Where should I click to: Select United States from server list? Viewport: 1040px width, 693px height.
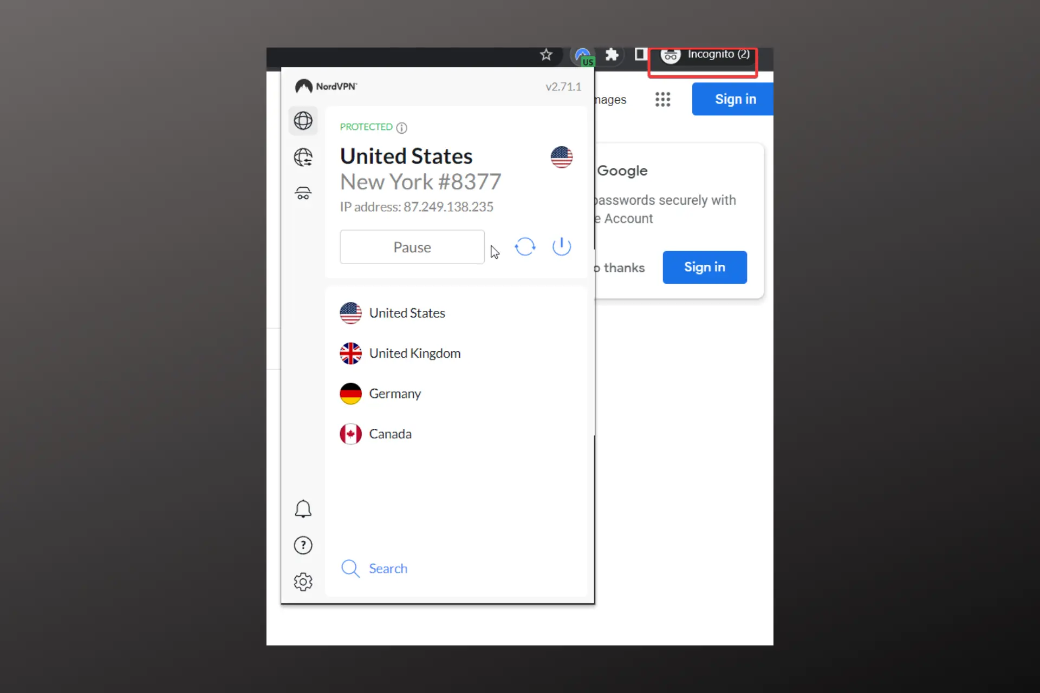point(407,312)
